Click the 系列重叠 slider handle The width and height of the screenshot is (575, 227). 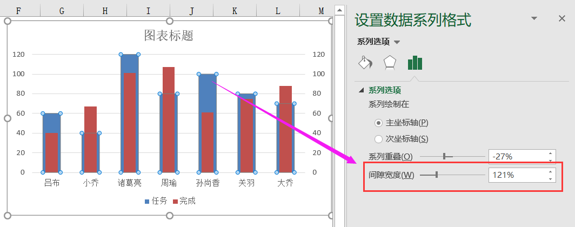click(444, 157)
